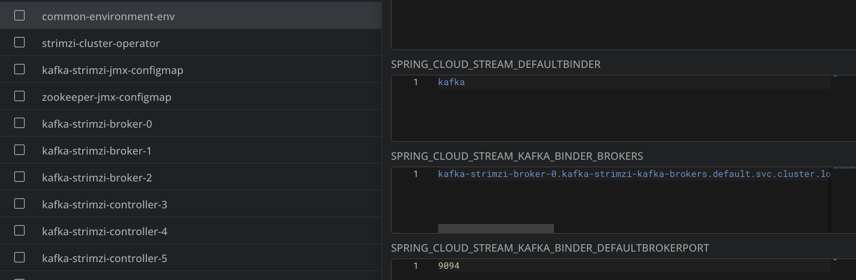
Task: Check the strimzi-cluster-operator checkbox
Action: click(x=19, y=42)
